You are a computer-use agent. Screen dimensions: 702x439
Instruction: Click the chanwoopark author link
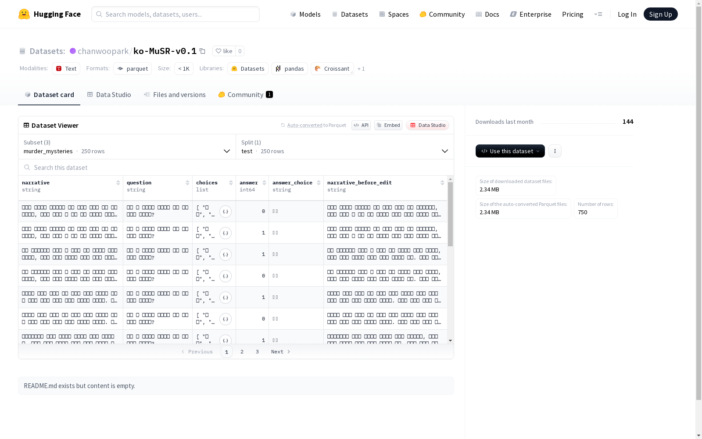[103, 51]
